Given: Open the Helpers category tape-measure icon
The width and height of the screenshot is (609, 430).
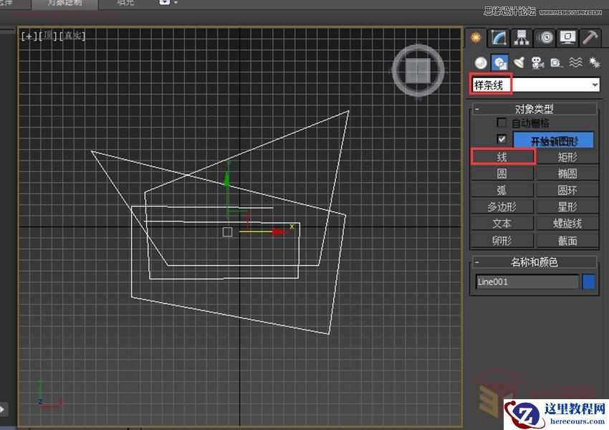Looking at the screenshot, I should (x=555, y=62).
